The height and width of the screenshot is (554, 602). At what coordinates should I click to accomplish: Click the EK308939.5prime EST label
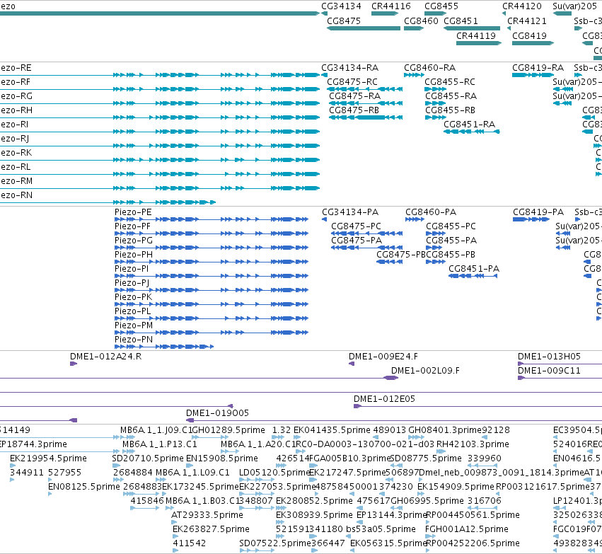coord(314,515)
